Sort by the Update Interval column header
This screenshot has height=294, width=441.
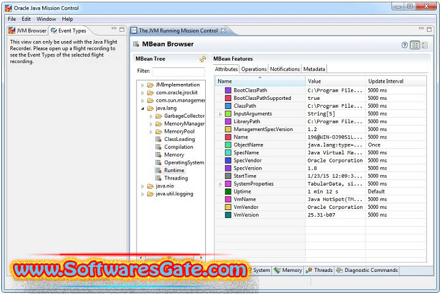[396, 81]
